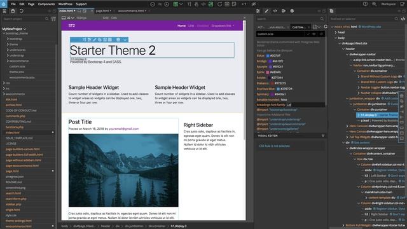The image size is (407, 229).
Task: Expand the underscores folder
Action: pos(8,50)
